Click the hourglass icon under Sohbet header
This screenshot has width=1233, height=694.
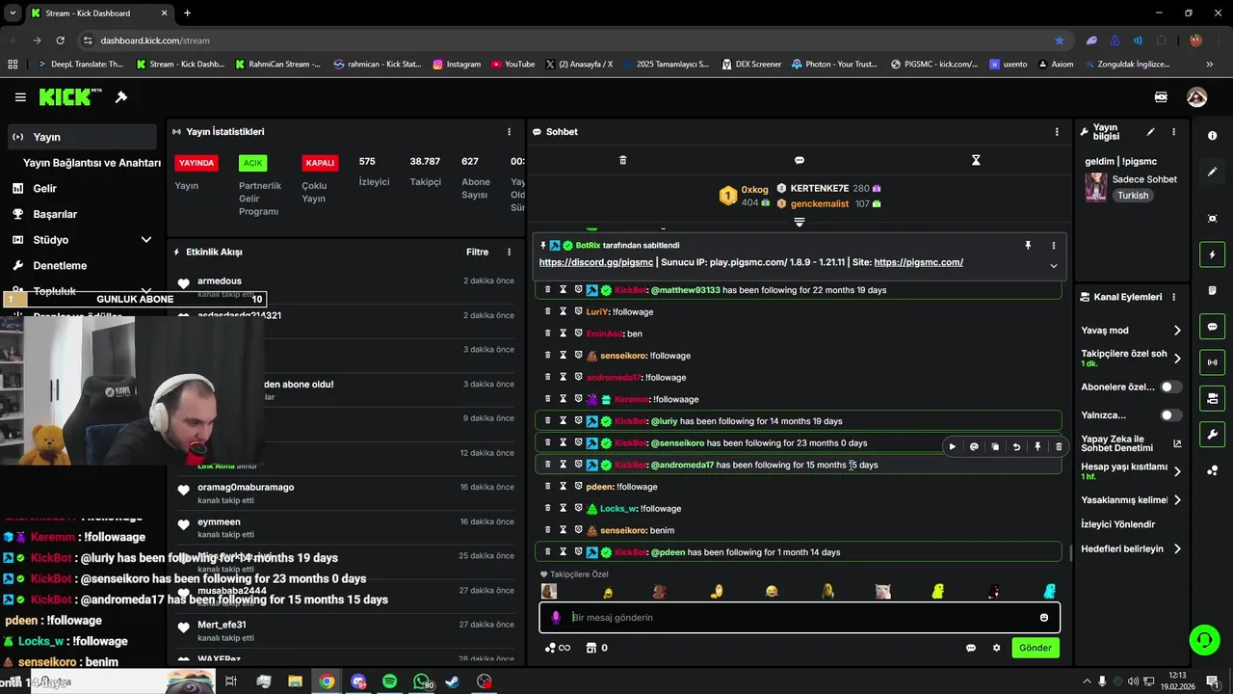[x=976, y=160]
